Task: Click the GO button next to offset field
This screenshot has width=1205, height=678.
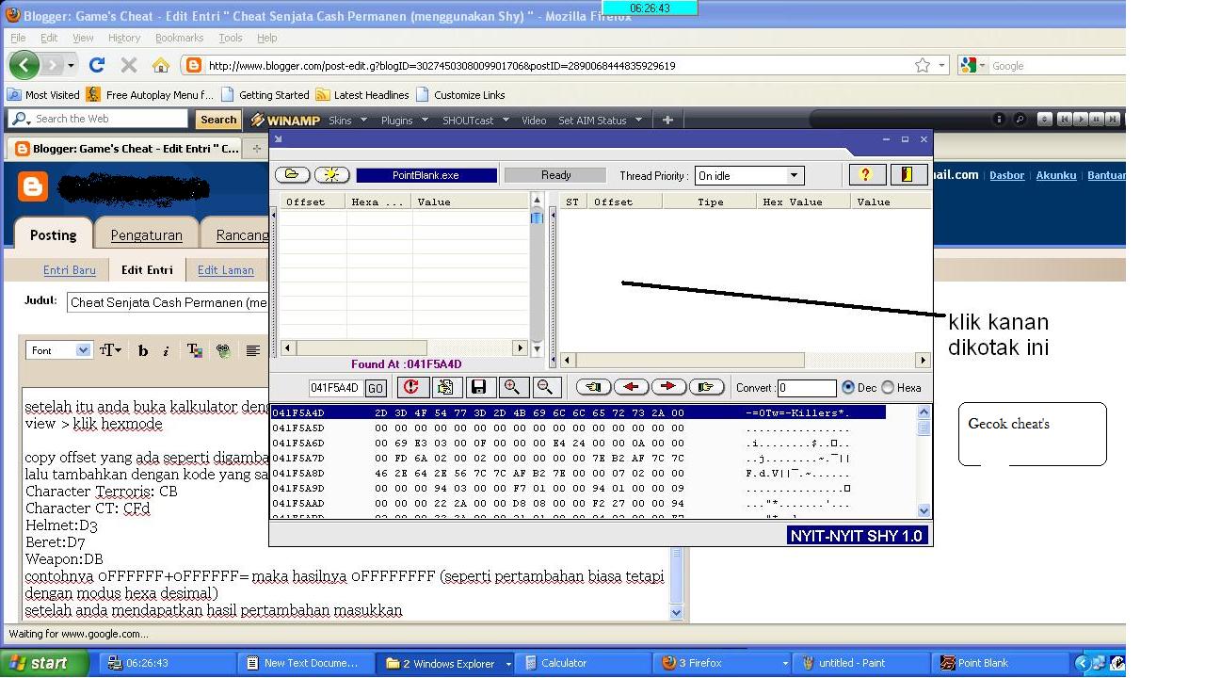Action: tap(376, 388)
